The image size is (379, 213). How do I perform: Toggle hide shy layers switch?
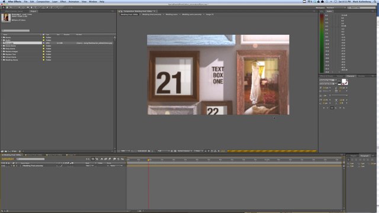pos(102,159)
